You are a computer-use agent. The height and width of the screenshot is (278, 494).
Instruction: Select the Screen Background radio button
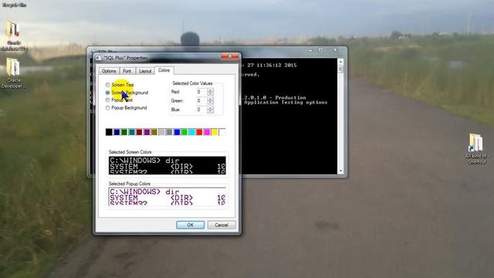point(108,93)
